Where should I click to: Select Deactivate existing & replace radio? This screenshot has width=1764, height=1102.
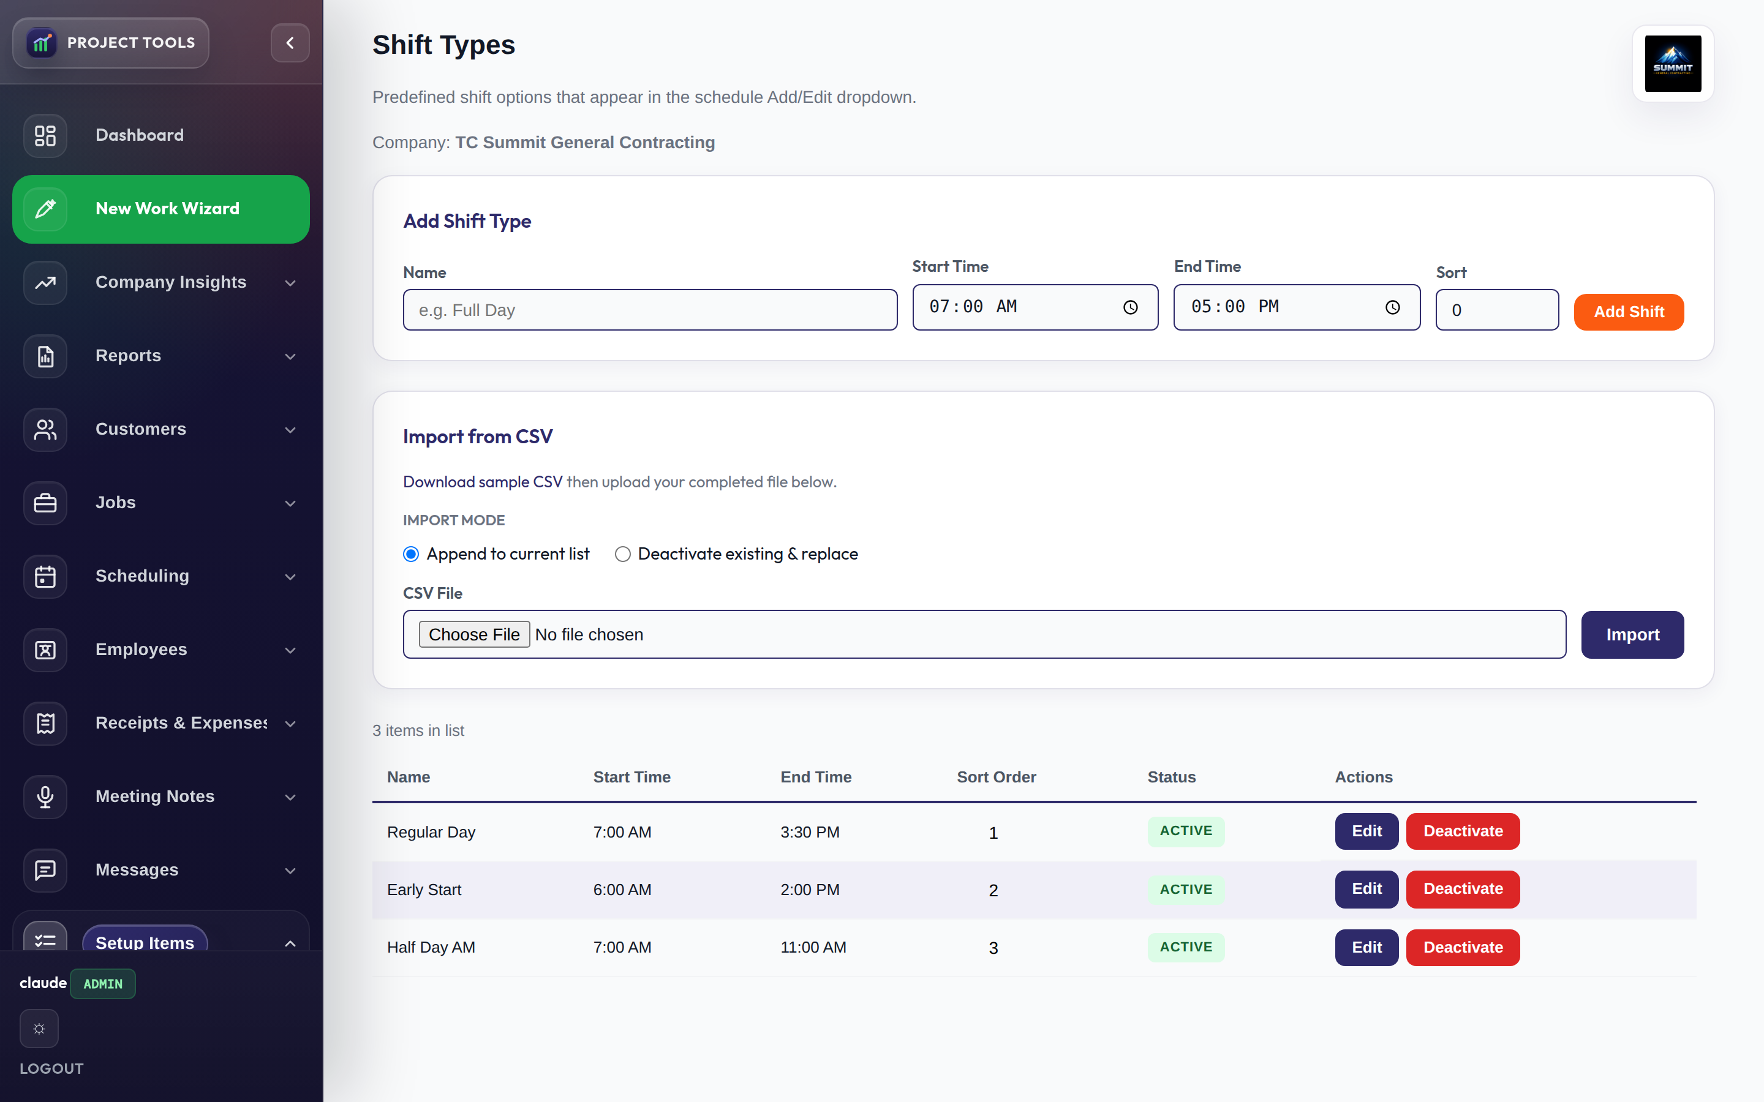tap(622, 555)
